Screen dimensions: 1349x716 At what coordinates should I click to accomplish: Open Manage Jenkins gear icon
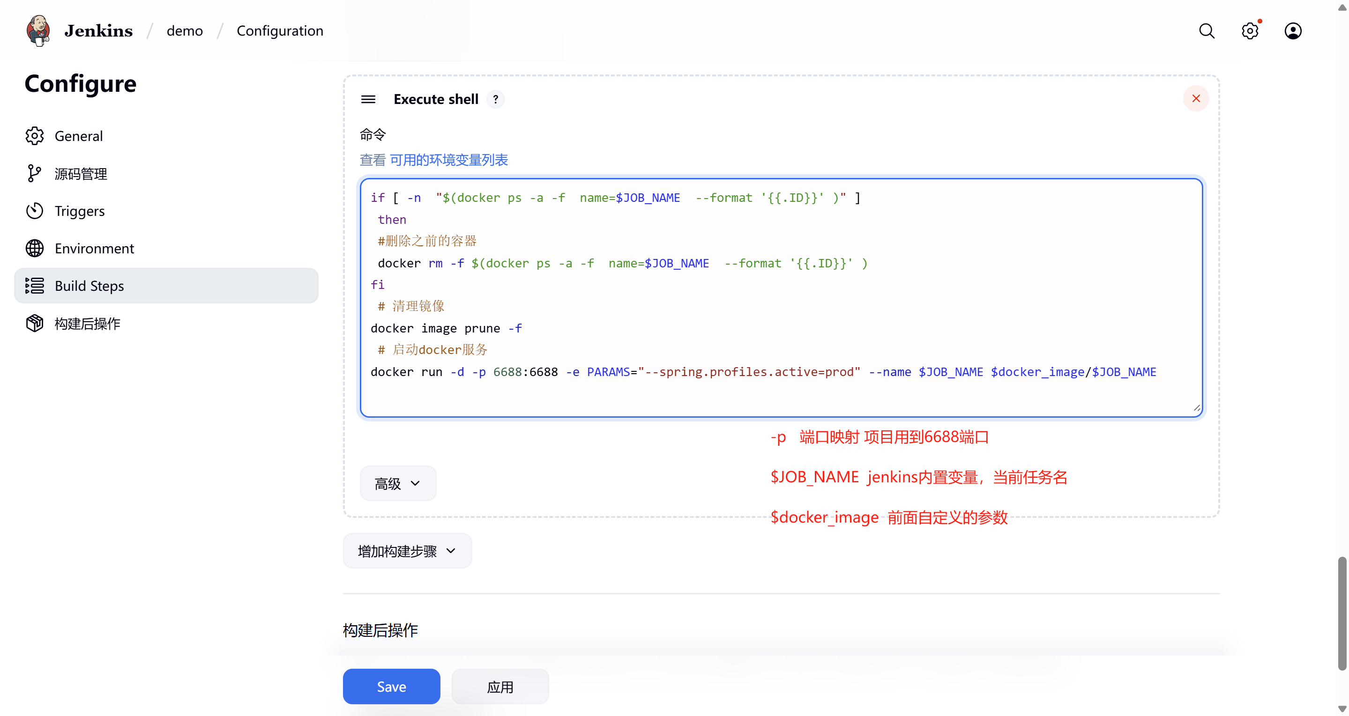(1250, 31)
